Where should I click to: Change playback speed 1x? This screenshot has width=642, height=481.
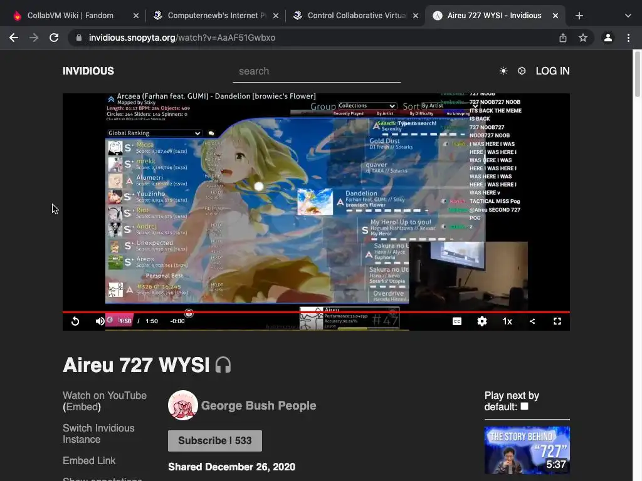[507, 321]
